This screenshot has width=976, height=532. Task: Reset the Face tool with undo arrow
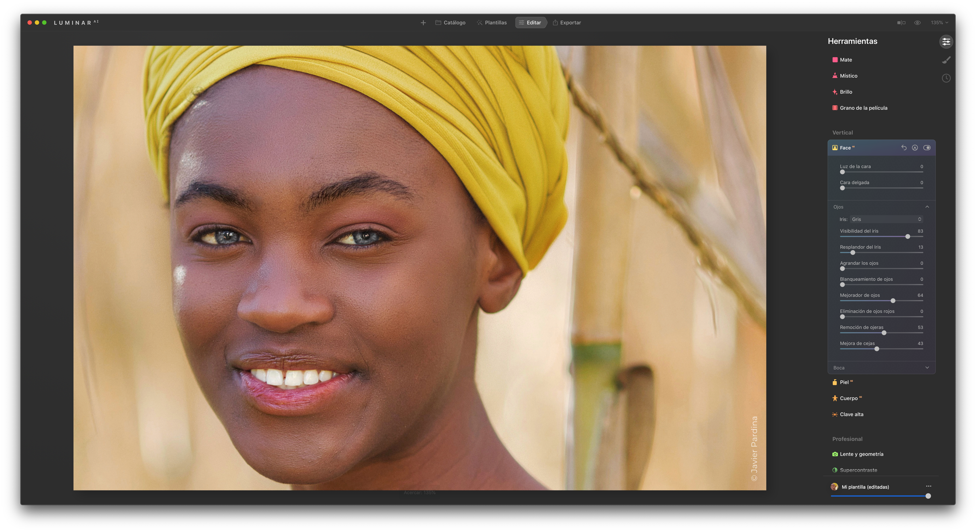(x=904, y=148)
